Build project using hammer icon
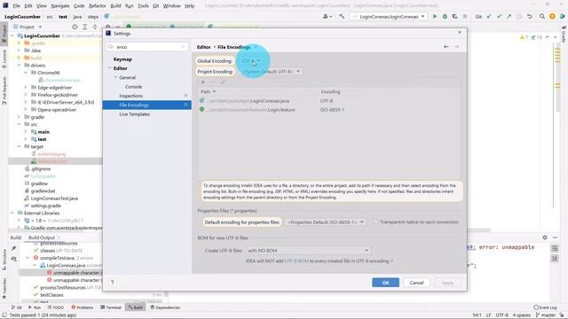This screenshot has width=568, height=319. 342,17
